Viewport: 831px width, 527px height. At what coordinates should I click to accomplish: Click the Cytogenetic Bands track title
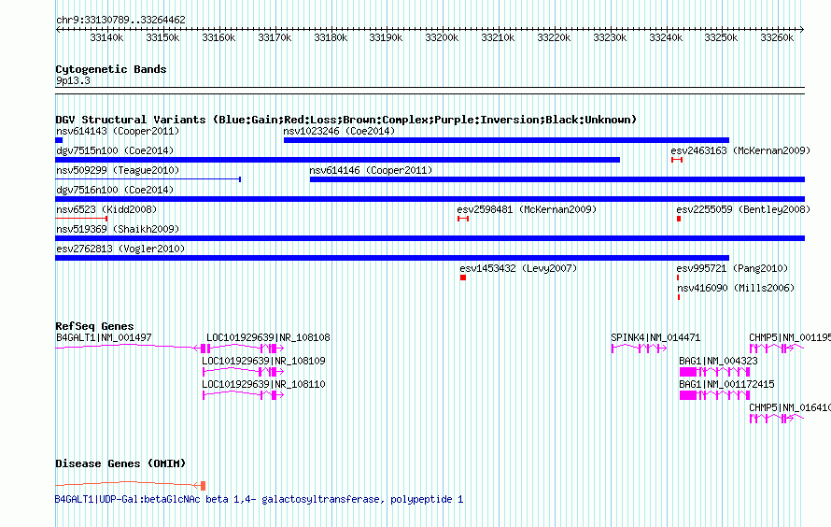tap(111, 69)
